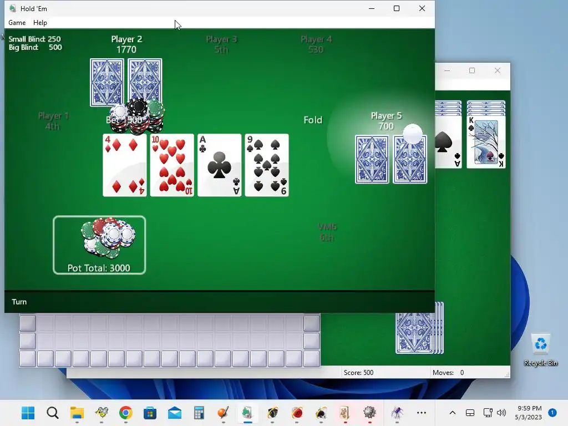Open the Mahjong tile taskbar icon
Viewport: 568px width, 426px height.
[344, 413]
